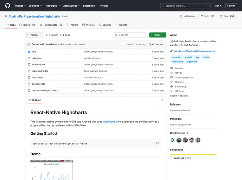
Task: Open the App folder
Action: click(x=34, y=52)
